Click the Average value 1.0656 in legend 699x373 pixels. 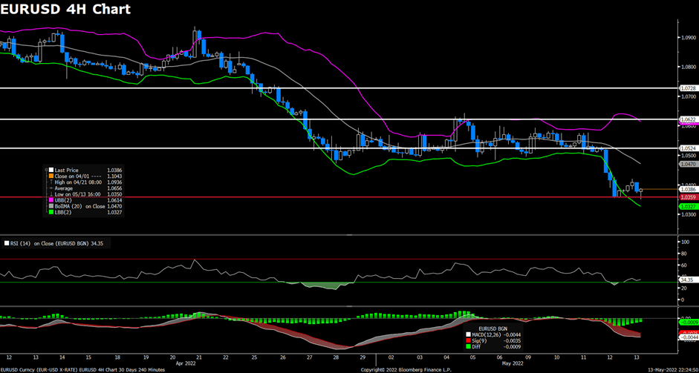click(114, 188)
